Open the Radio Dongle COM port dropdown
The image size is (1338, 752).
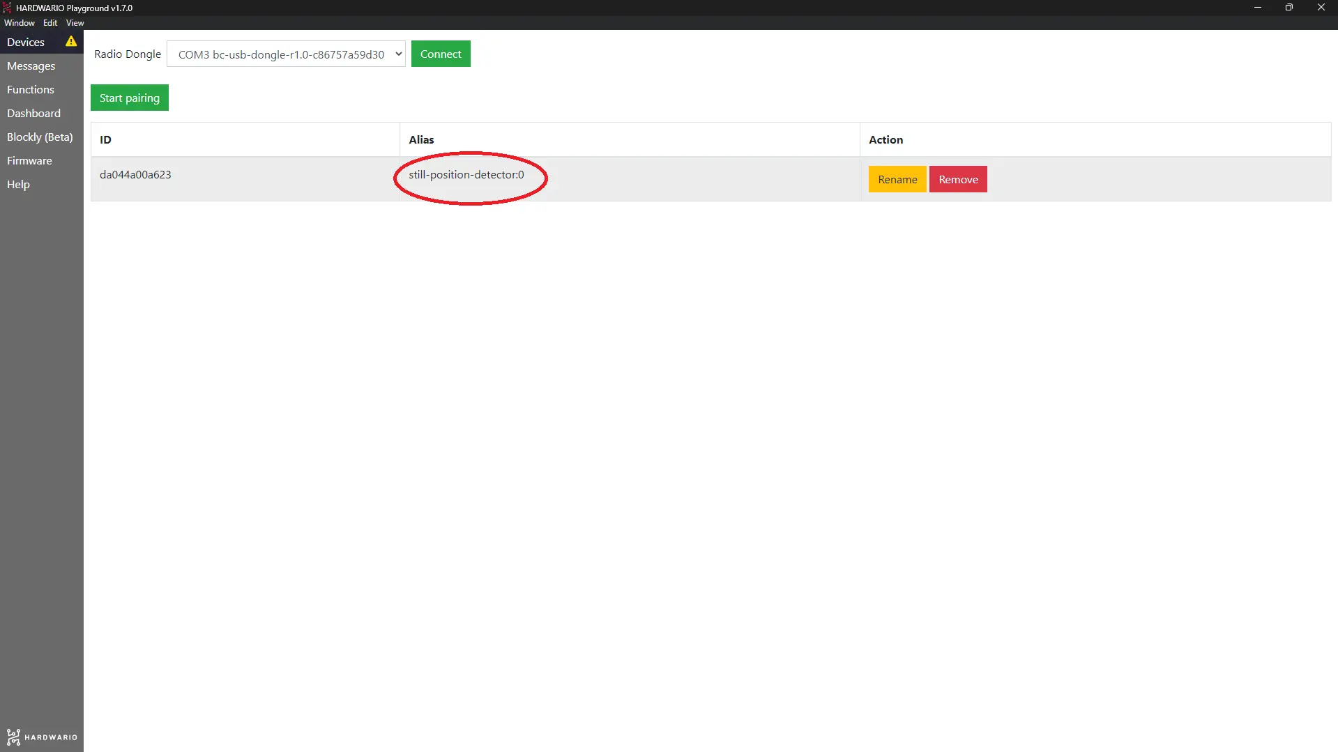click(x=286, y=54)
